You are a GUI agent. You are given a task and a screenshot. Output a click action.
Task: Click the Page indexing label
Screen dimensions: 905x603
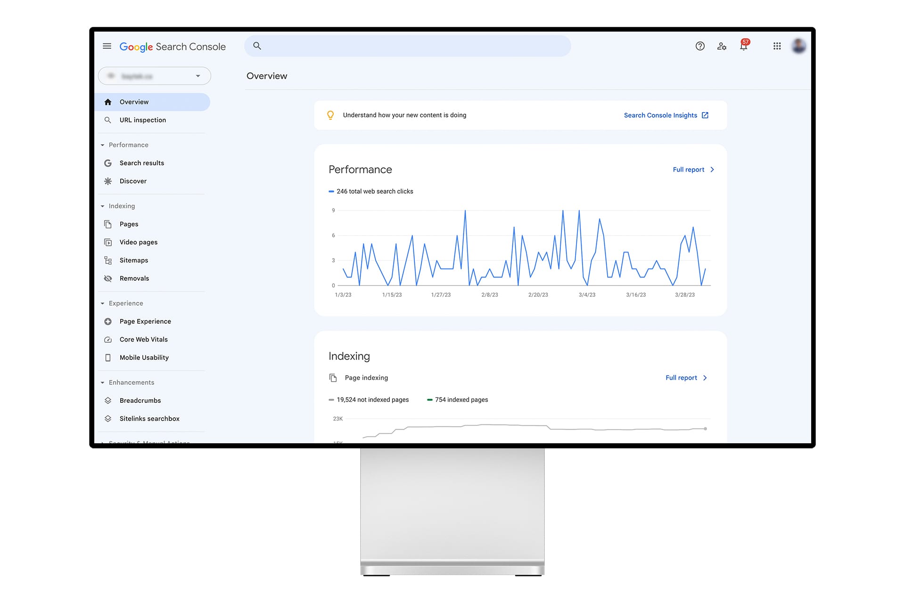tap(366, 378)
